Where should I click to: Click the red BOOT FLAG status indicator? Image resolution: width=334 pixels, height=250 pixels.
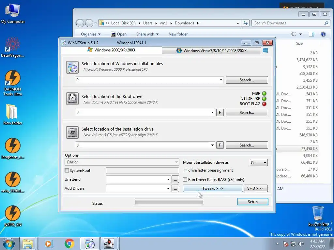pos(264,104)
